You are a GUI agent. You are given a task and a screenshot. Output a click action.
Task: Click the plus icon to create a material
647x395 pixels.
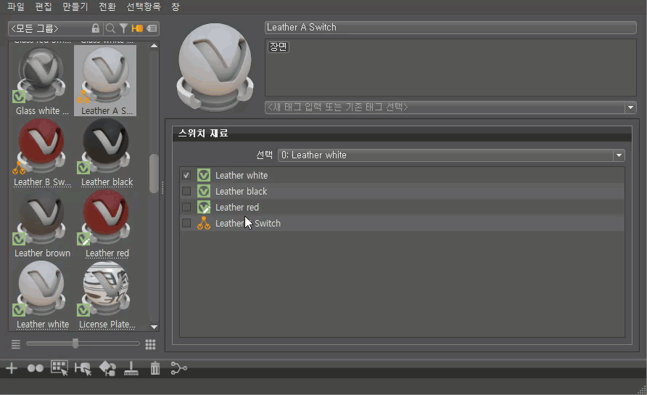12,368
